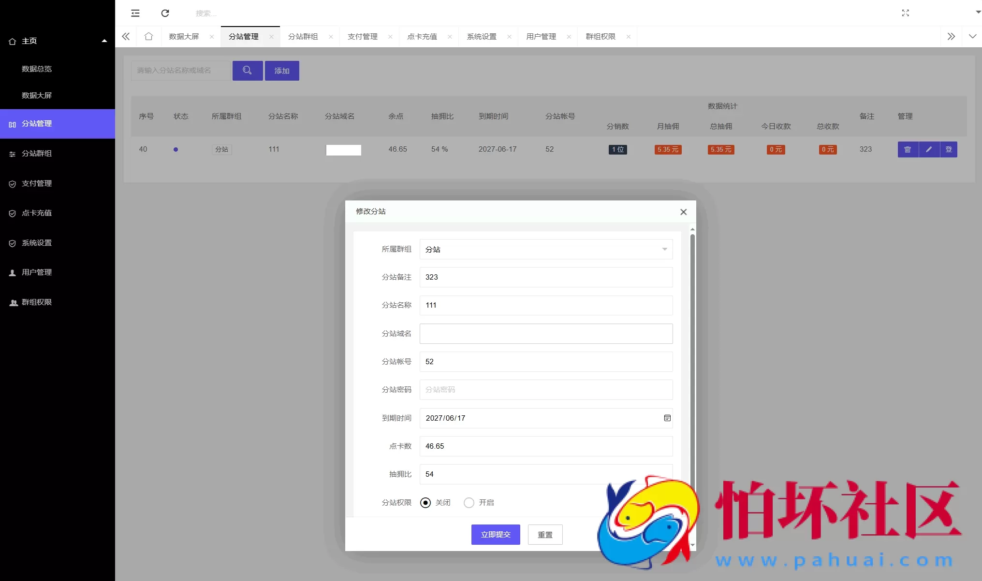Viewport: 982px width, 581px height.
Task: Toggle the sidebar collapse hamburger icon
Action: [135, 13]
